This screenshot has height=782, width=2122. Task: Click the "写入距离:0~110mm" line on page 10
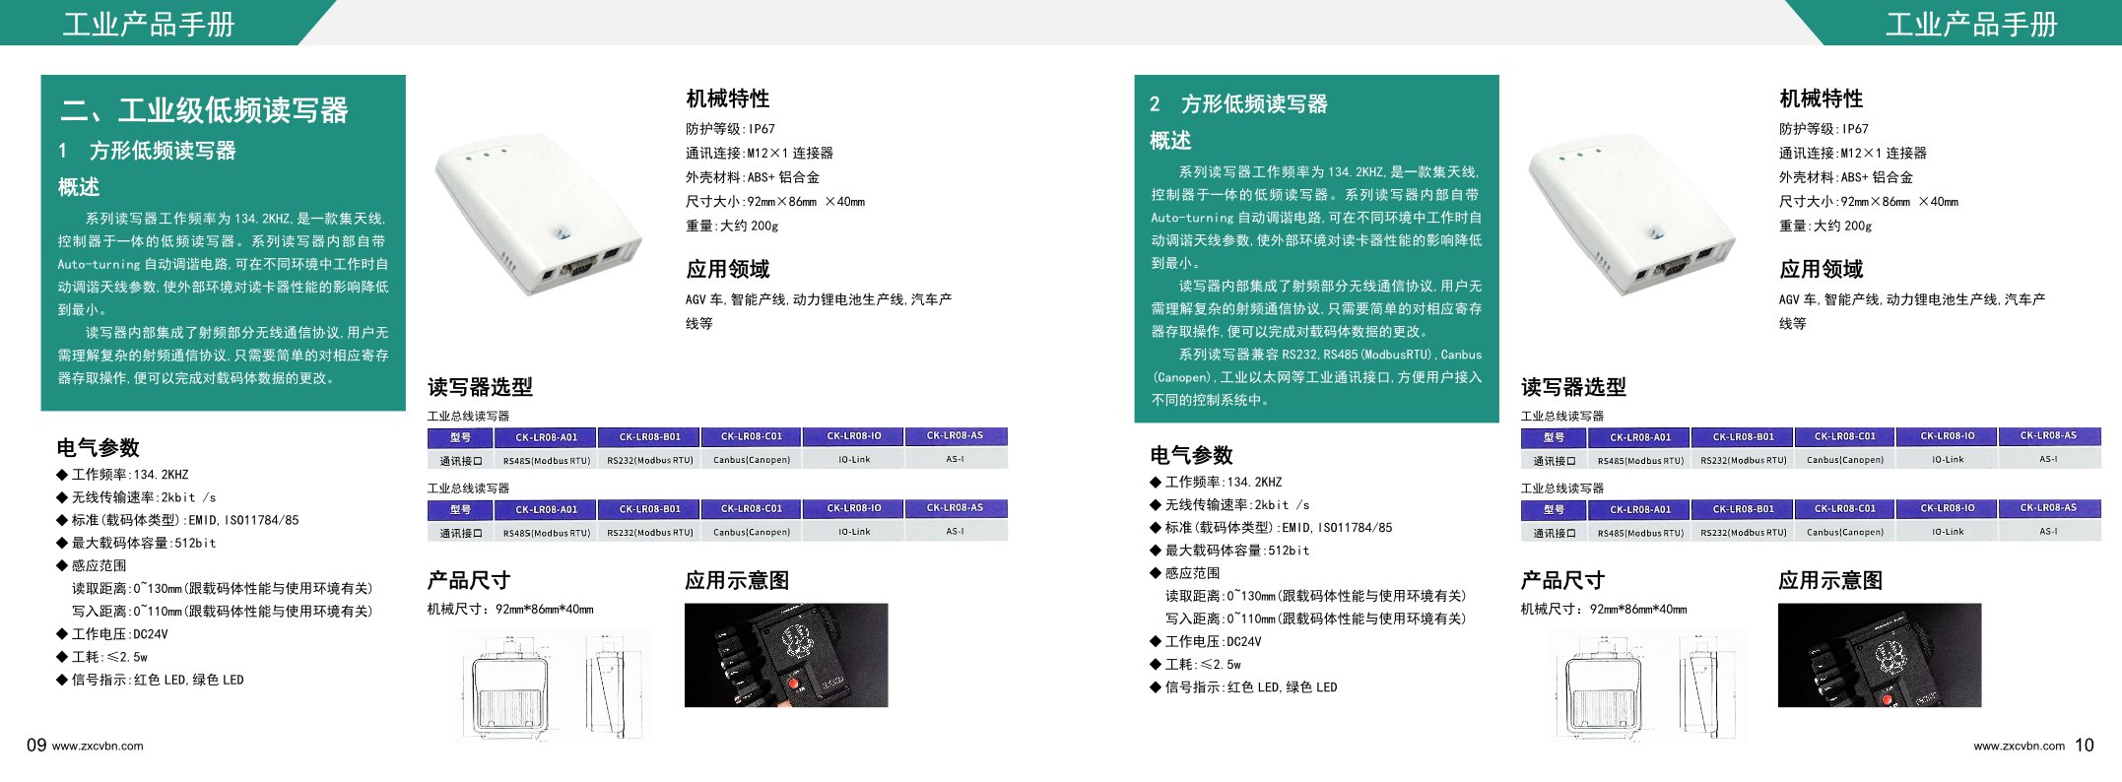coord(1316,619)
